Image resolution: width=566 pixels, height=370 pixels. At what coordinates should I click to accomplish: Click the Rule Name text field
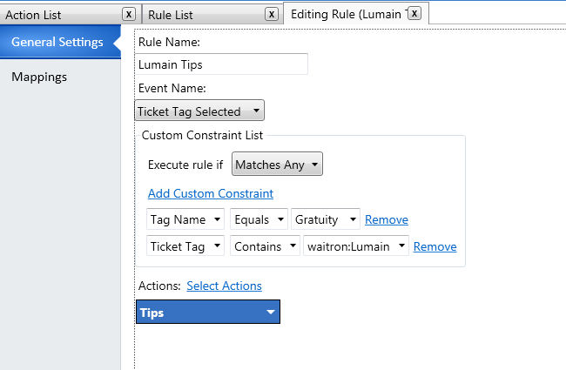pos(222,64)
